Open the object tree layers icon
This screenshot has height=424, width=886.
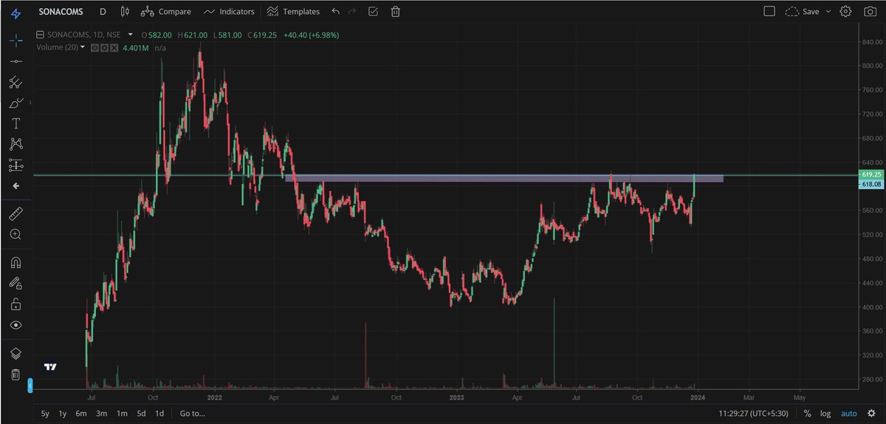(x=16, y=354)
